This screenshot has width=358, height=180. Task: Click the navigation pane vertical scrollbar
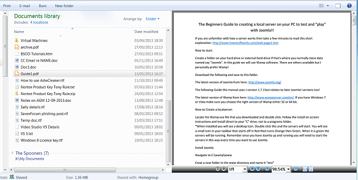click(x=5, y=46)
